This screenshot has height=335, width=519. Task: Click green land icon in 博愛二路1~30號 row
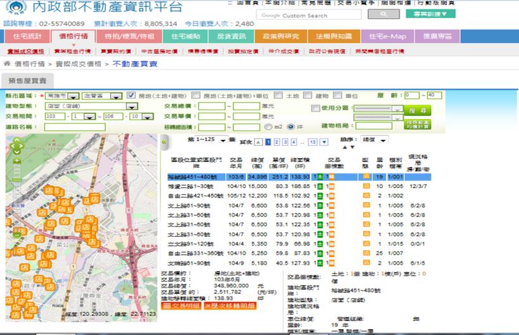pyautogui.click(x=320, y=186)
